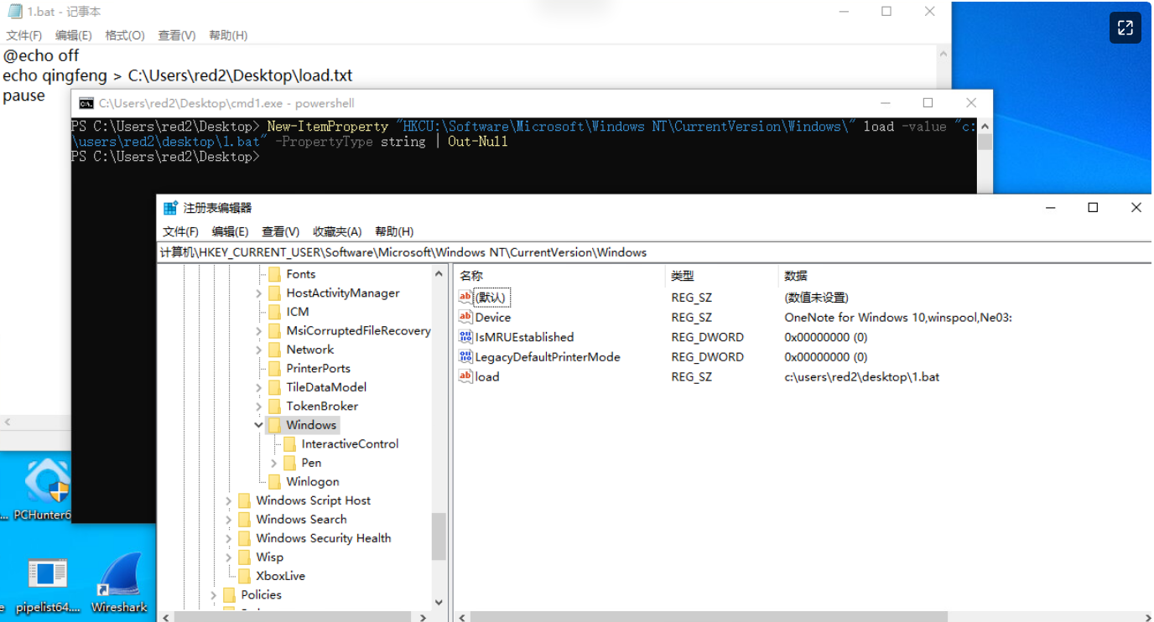The image size is (1154, 622).
Task: Click the REG_SZ icon beside the load value
Action: 465,376
